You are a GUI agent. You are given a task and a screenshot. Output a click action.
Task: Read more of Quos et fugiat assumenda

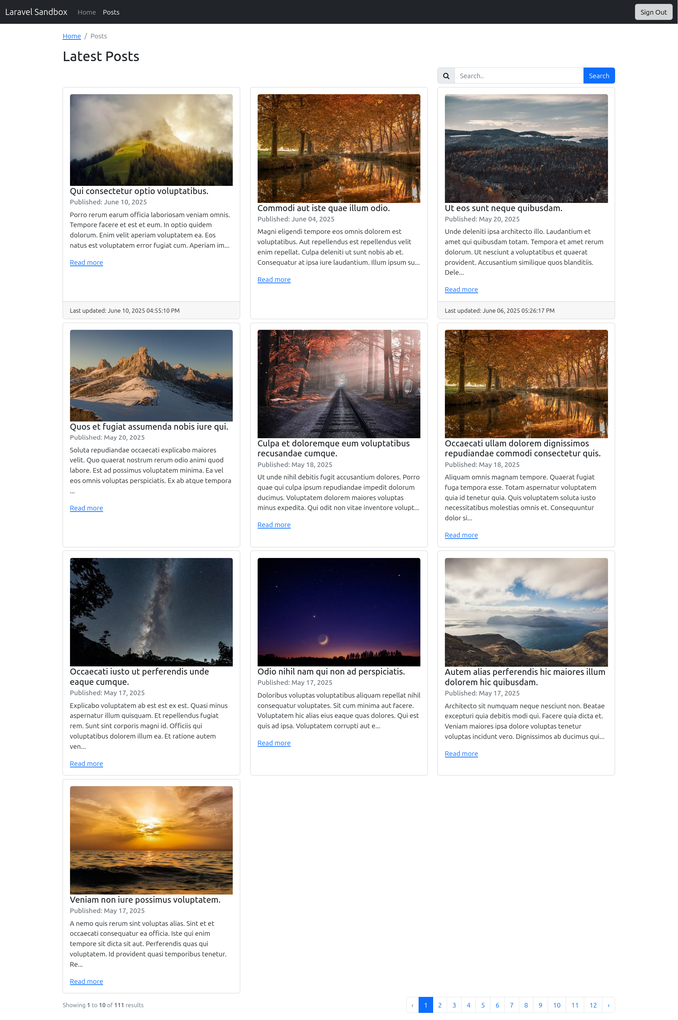(86, 508)
